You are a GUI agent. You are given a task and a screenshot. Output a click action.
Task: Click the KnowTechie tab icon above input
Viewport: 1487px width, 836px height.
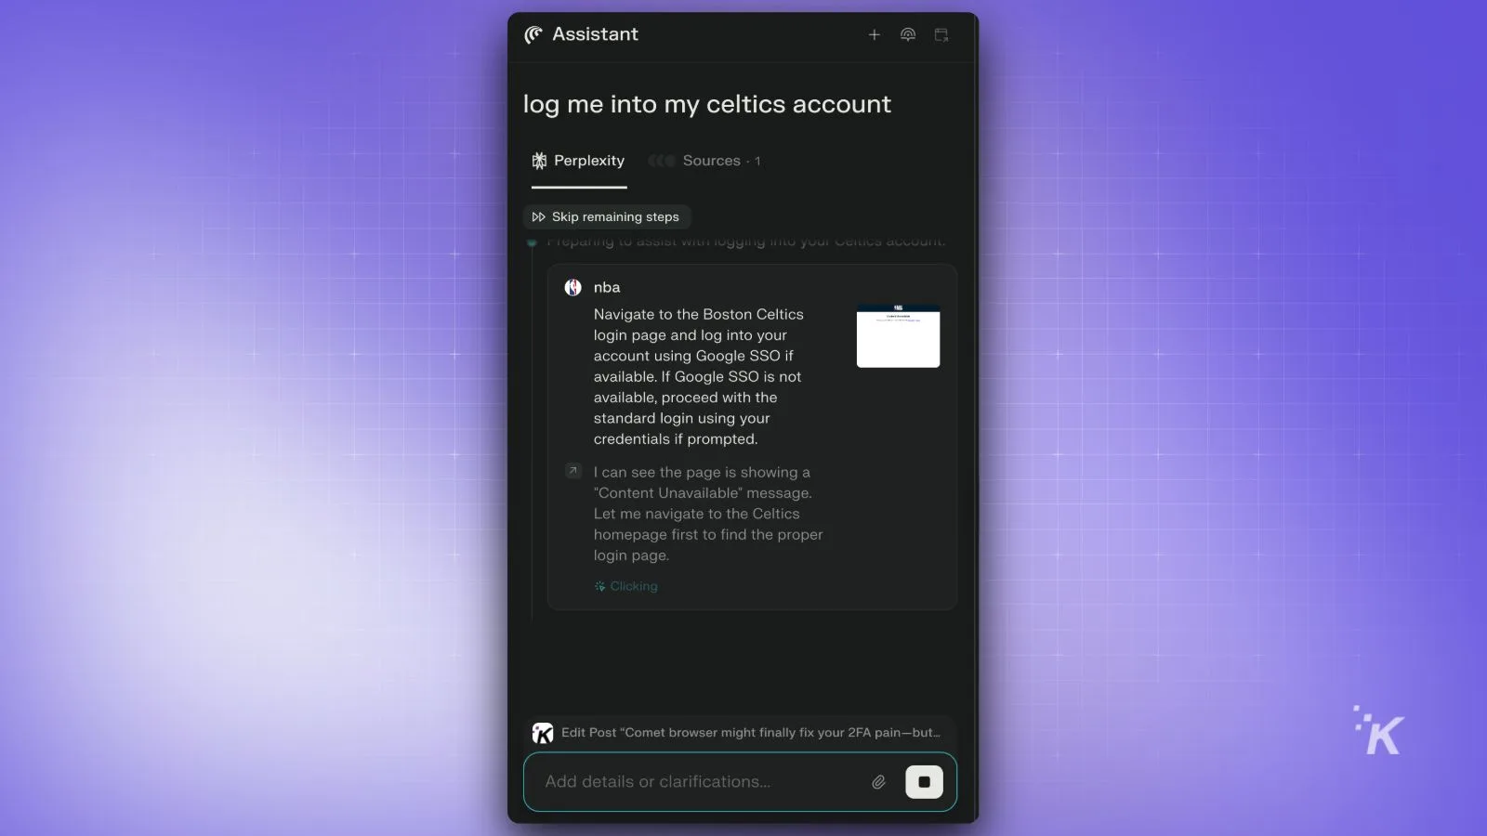click(x=543, y=733)
